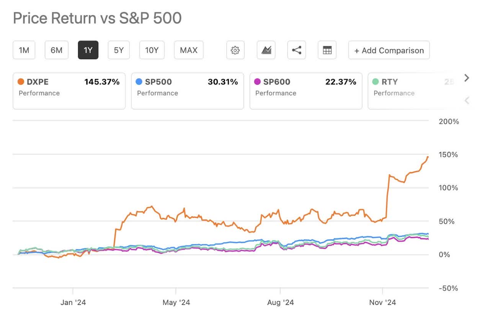This screenshot has width=490, height=326.
Task: Switch chart type via the mountain chart icon
Action: coord(266,50)
